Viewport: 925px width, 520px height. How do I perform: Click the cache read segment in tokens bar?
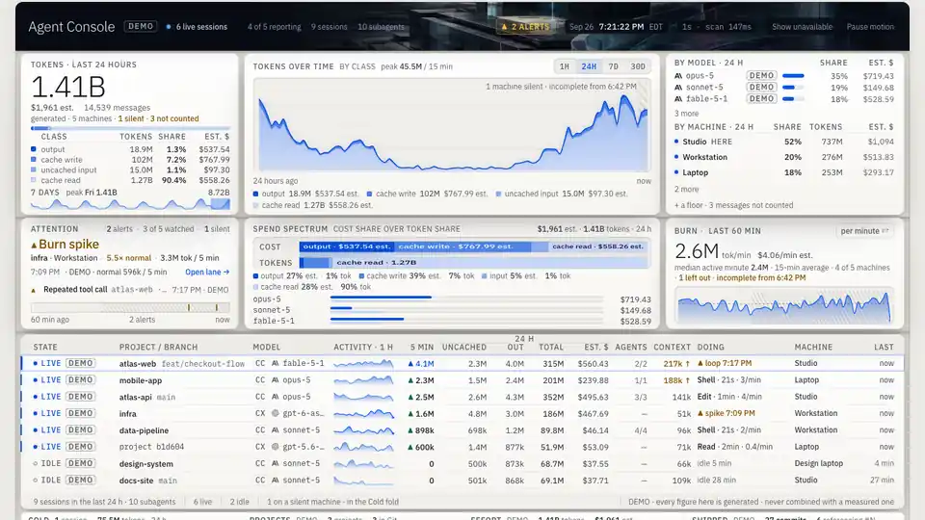[x=489, y=262]
